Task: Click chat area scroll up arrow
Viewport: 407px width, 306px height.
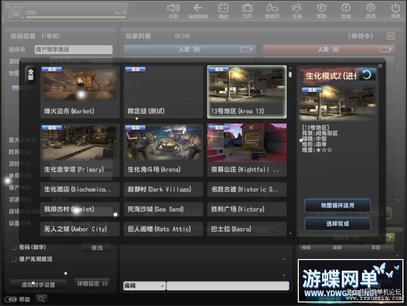Action: tap(284, 259)
